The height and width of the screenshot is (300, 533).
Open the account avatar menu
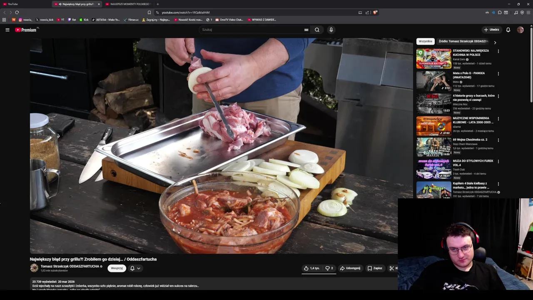click(520, 30)
